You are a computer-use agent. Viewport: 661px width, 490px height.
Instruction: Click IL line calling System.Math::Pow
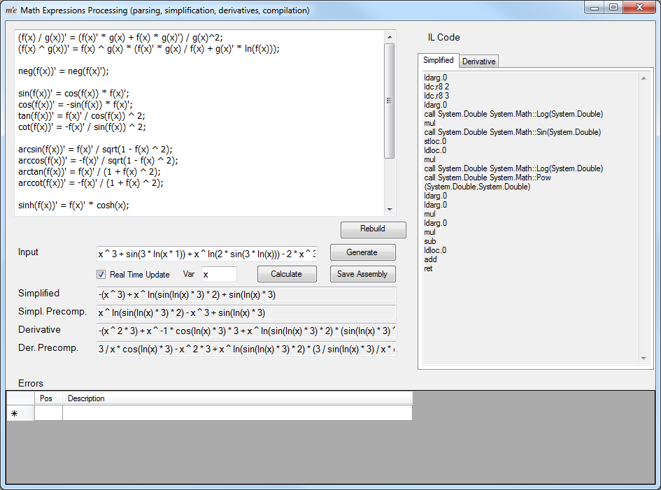[x=488, y=182]
